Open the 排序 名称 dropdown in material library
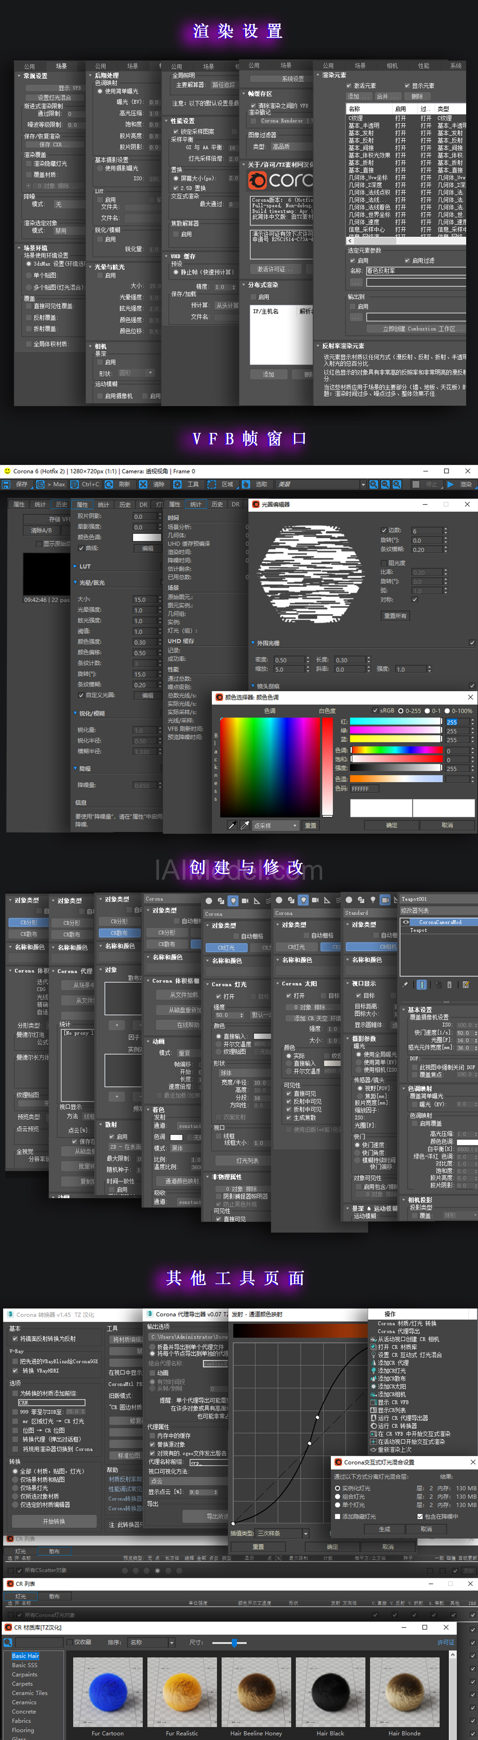This screenshot has width=478, height=1740. (152, 1642)
